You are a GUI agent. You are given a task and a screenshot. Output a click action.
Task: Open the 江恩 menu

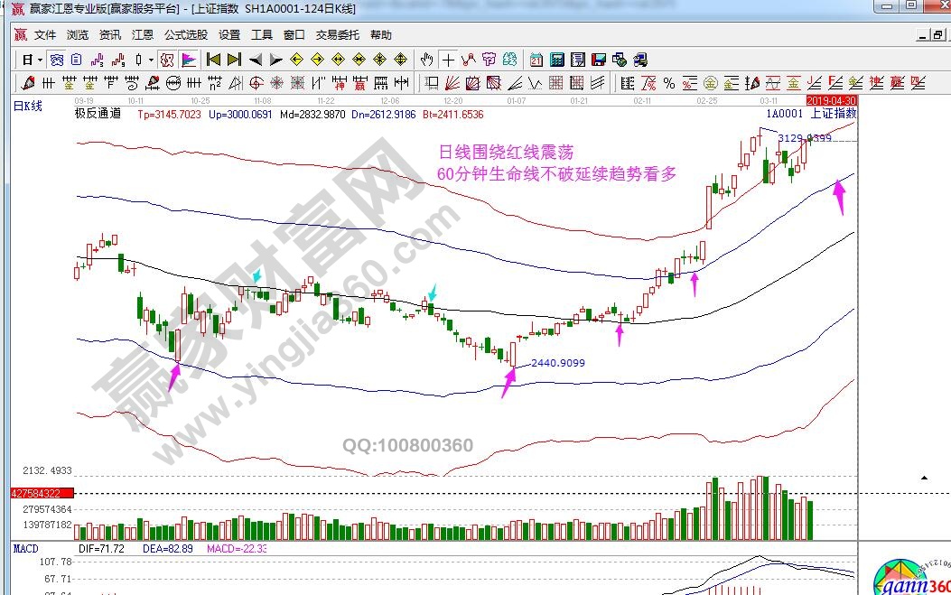click(x=142, y=35)
